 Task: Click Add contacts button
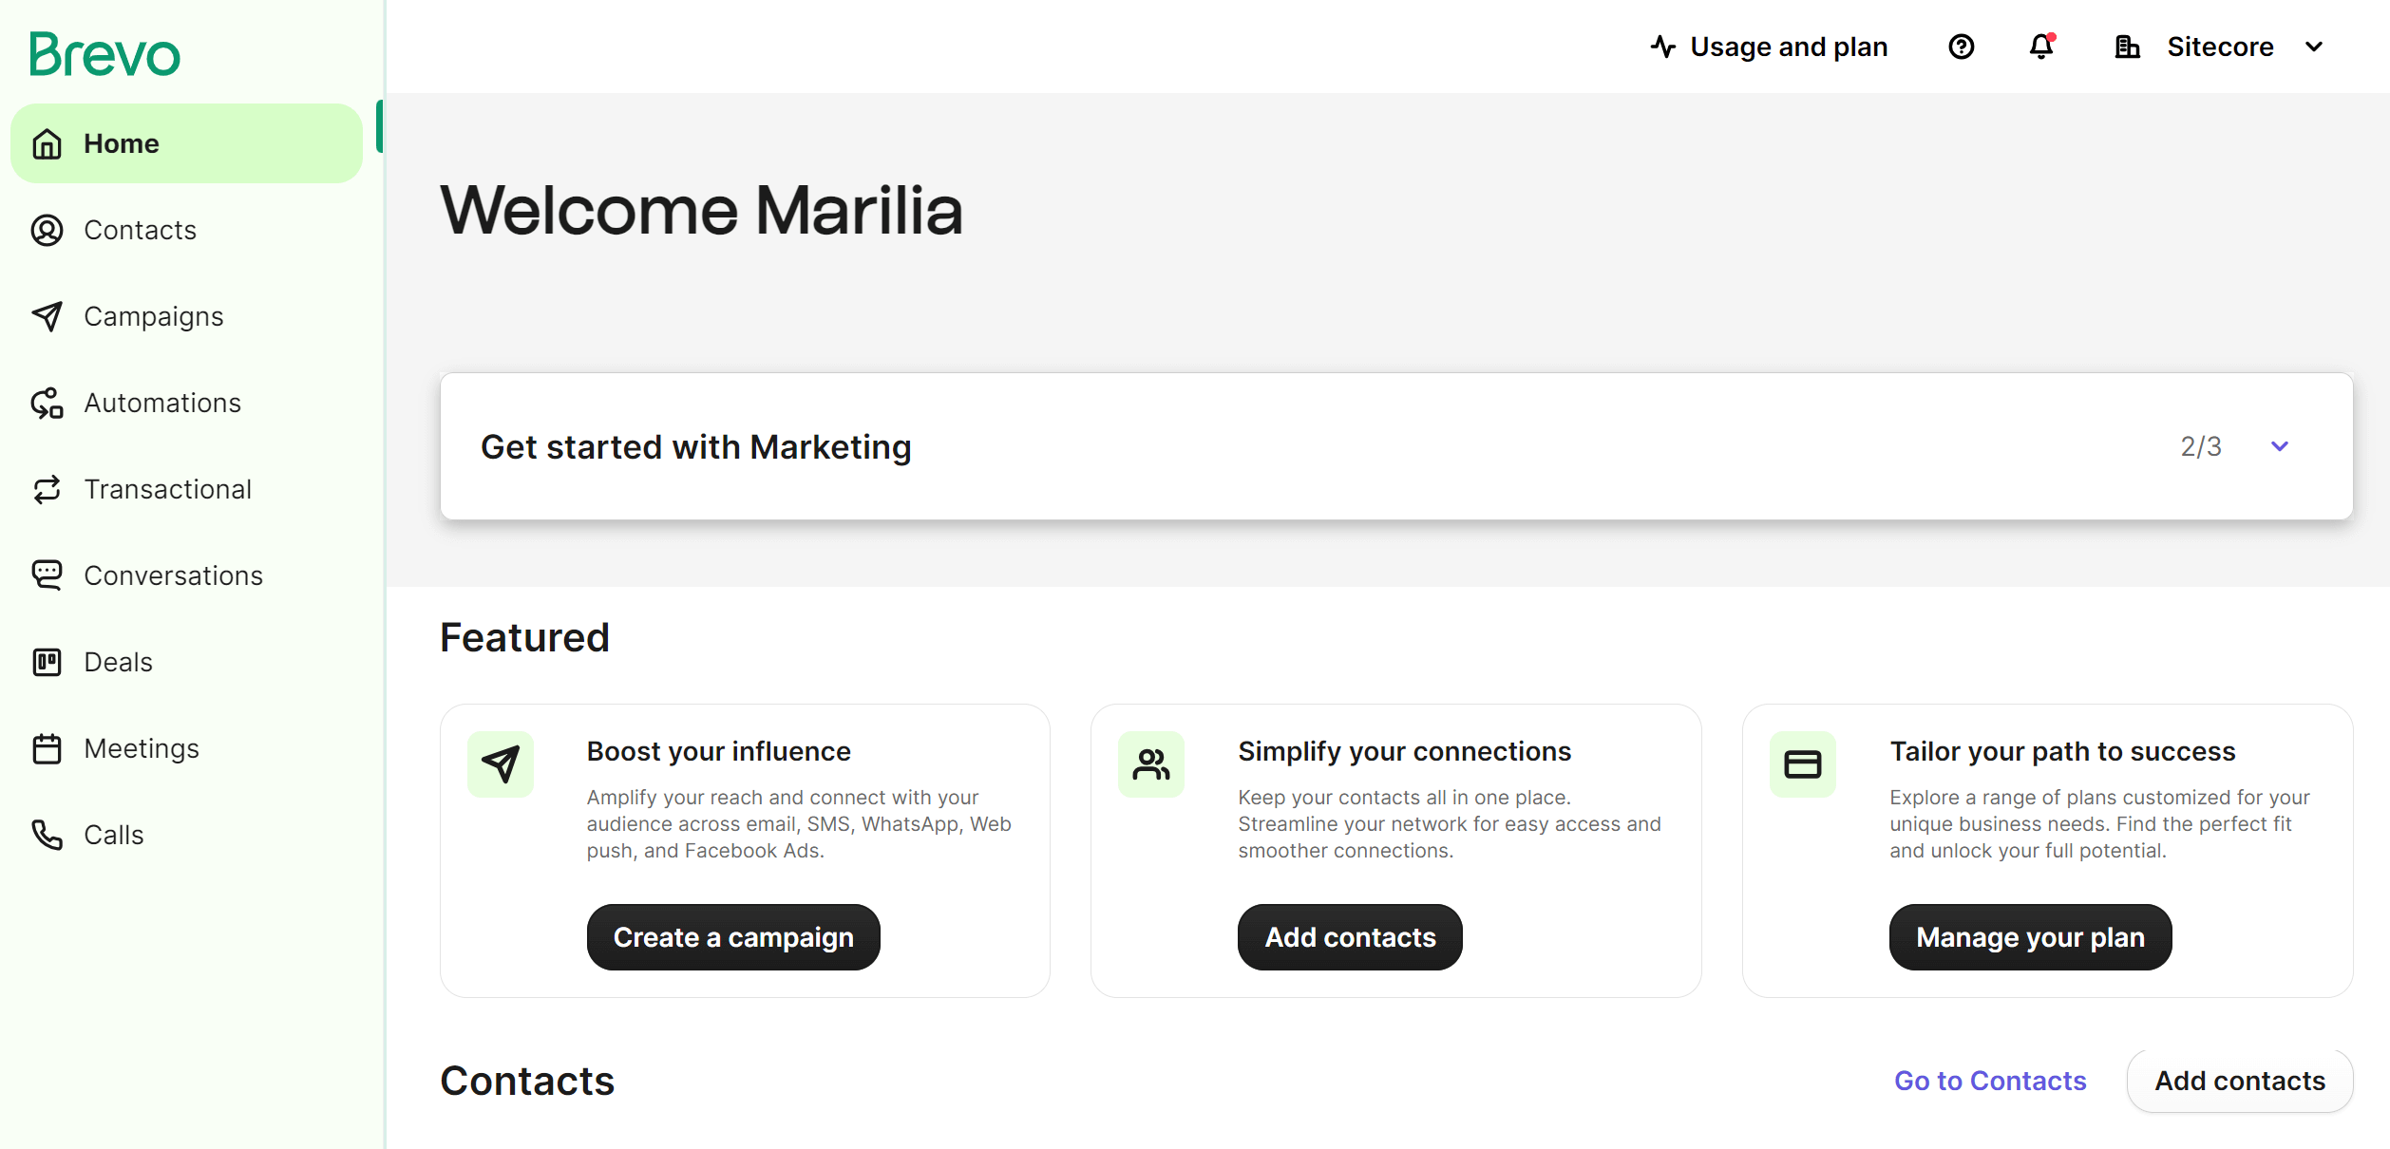point(2241,1081)
